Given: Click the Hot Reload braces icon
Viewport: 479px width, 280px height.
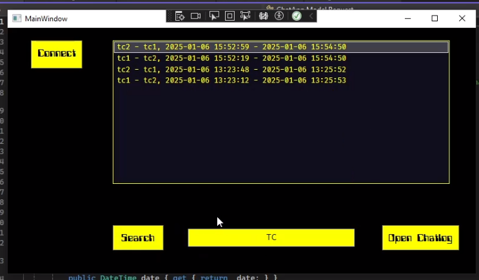Looking at the screenshot, I should [x=263, y=16].
